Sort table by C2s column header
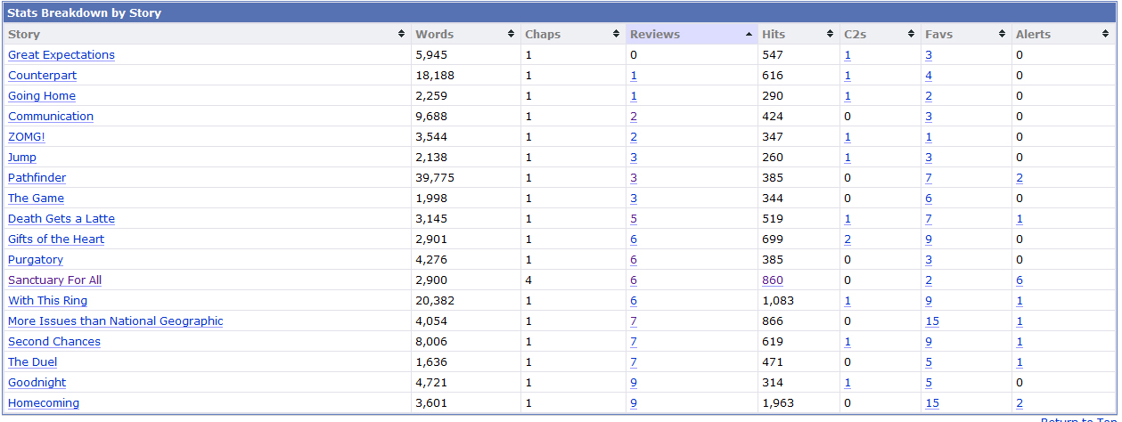The image size is (1122, 422). click(880, 34)
